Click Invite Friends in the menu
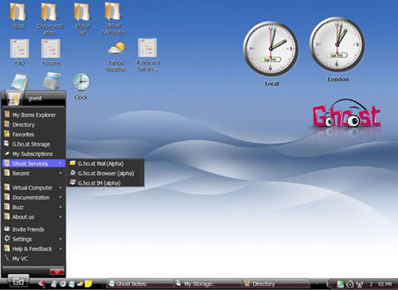The width and height of the screenshot is (398, 290). point(33,229)
